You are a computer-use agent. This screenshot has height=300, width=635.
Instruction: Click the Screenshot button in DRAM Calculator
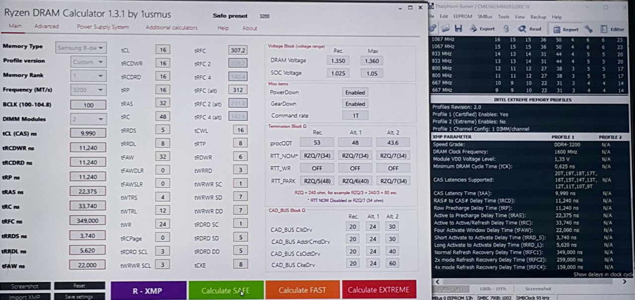coord(25,286)
